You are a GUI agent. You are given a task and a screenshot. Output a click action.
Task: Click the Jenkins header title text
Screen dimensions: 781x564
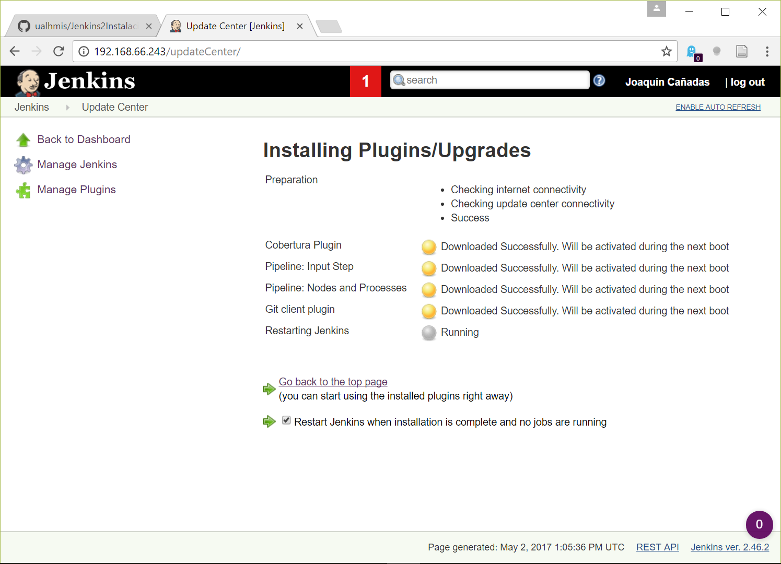point(90,81)
